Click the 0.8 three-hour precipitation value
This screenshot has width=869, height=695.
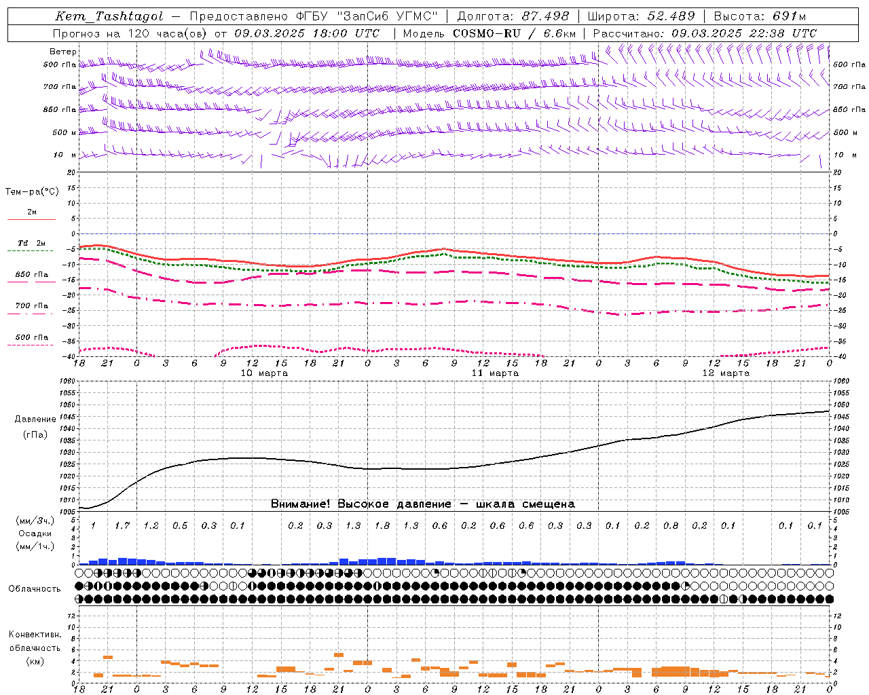pyautogui.click(x=671, y=526)
